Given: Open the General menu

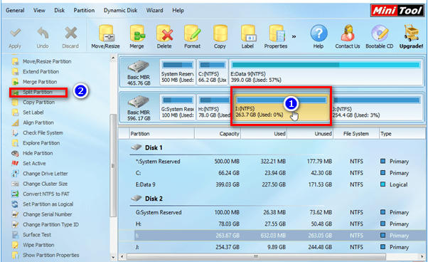Looking at the screenshot, I should coord(15,11).
